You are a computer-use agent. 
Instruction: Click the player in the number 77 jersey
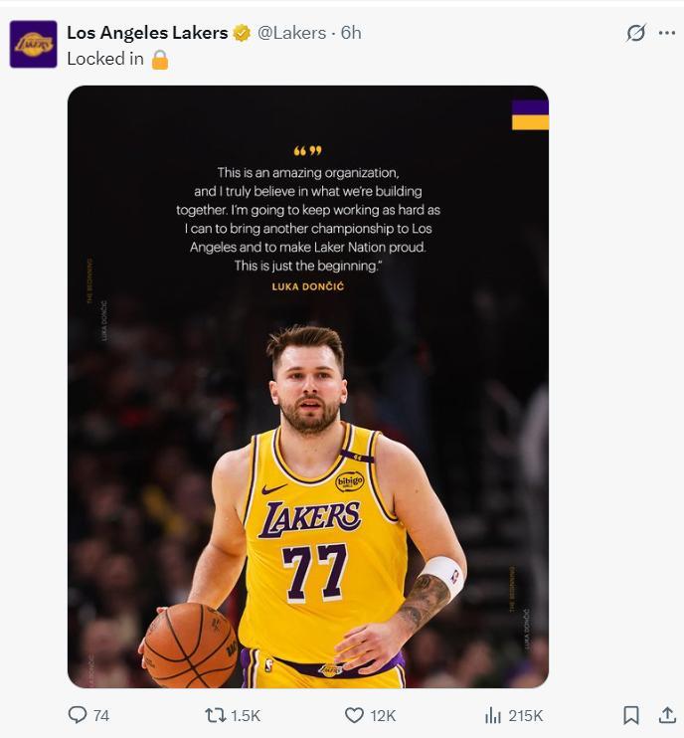[318, 517]
